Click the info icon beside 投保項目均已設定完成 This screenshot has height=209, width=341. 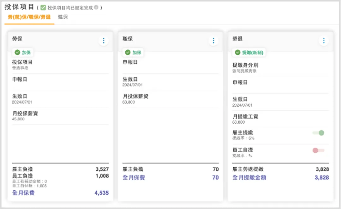coord(96,8)
